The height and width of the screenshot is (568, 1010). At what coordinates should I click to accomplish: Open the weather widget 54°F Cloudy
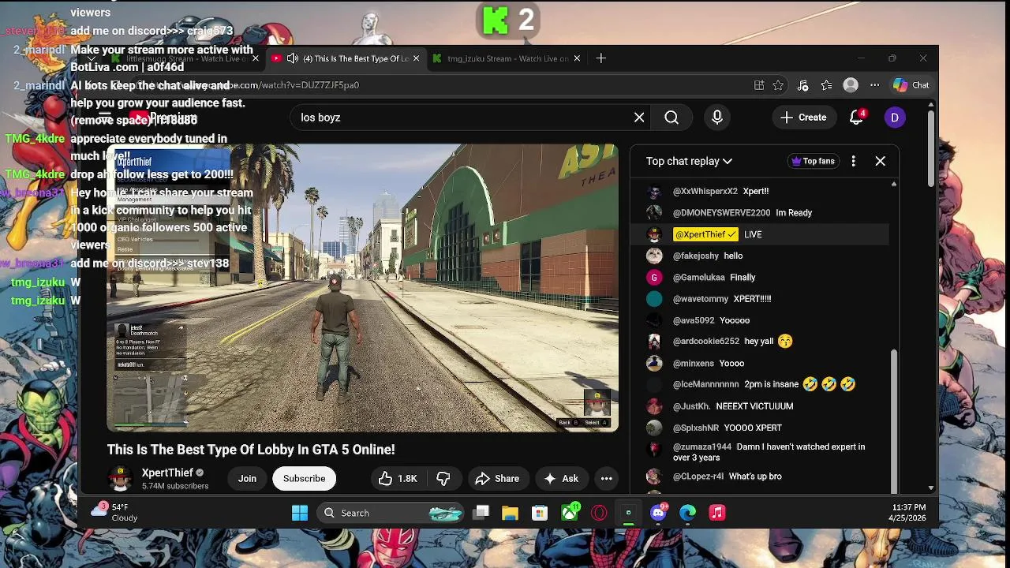pos(115,512)
